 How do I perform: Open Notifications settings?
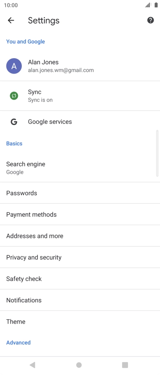tap(80, 300)
